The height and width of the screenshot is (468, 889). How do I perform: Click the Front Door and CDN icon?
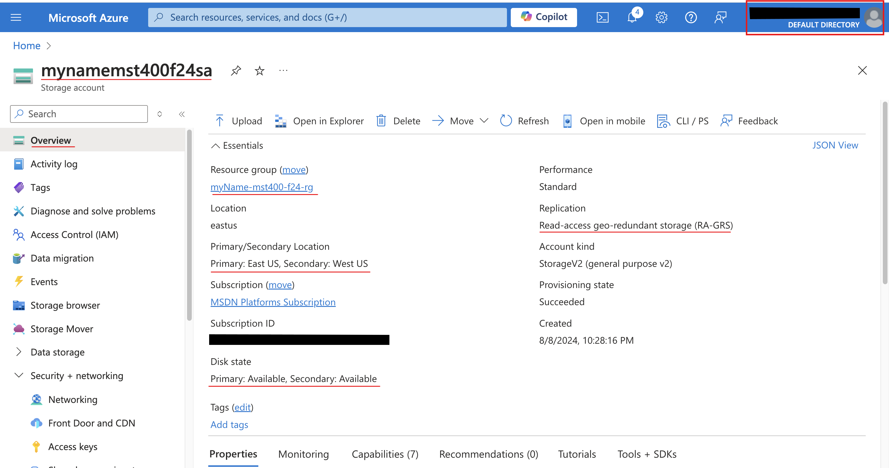coord(37,423)
